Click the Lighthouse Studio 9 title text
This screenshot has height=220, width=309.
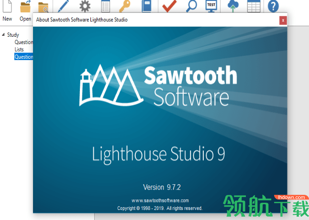159,154
